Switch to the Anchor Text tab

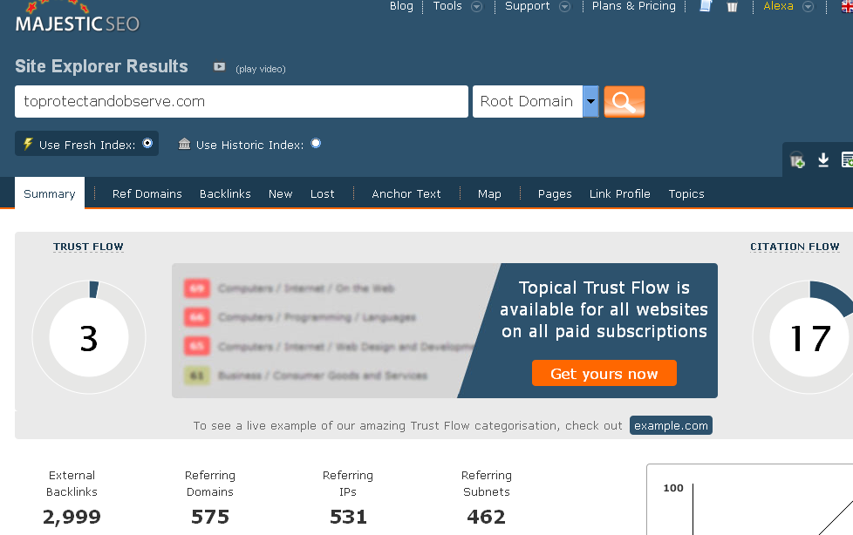tap(406, 194)
